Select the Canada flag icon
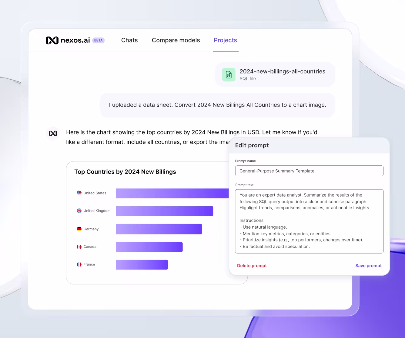 coord(79,247)
